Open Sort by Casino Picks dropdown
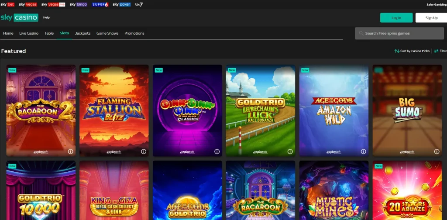The image size is (447, 220). coord(412,51)
